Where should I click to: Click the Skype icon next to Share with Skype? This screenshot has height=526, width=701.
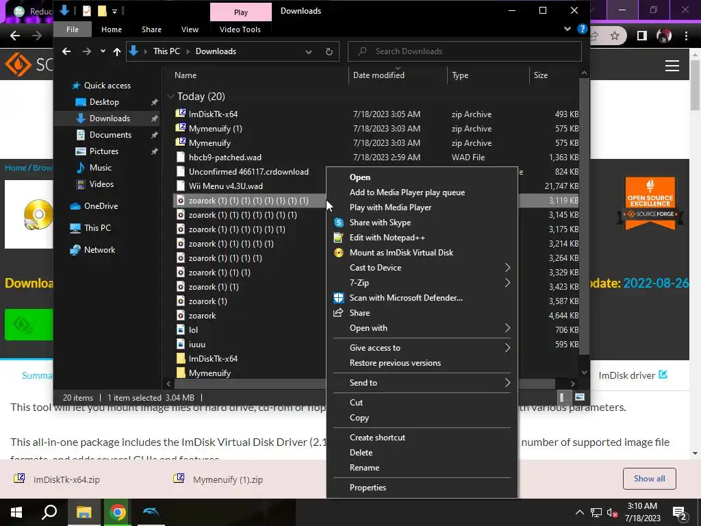click(x=339, y=223)
